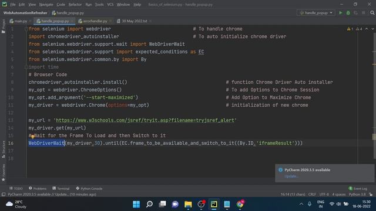Viewport: 376px width, 211px height.
Task: Run with coverage icon in toolbar
Action: (x=356, y=13)
